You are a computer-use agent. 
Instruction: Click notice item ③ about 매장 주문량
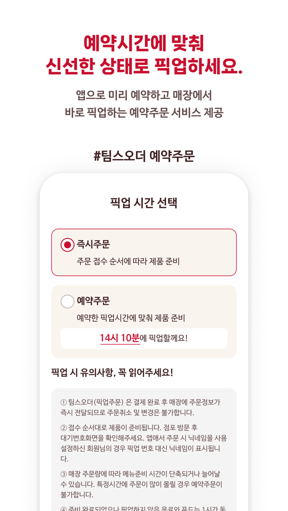click(x=144, y=483)
